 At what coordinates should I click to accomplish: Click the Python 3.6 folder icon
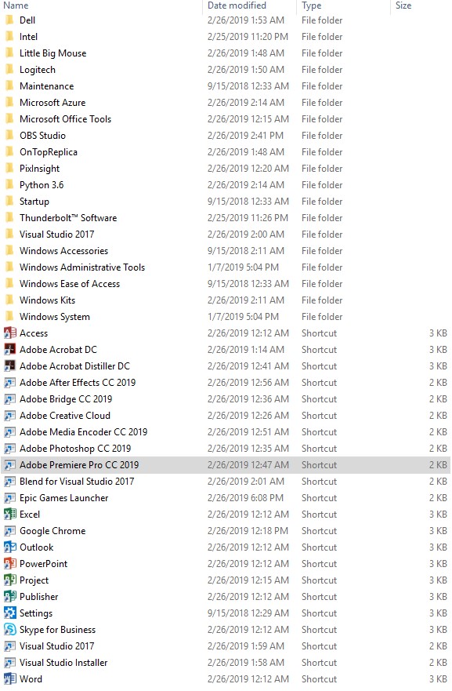[x=9, y=184]
